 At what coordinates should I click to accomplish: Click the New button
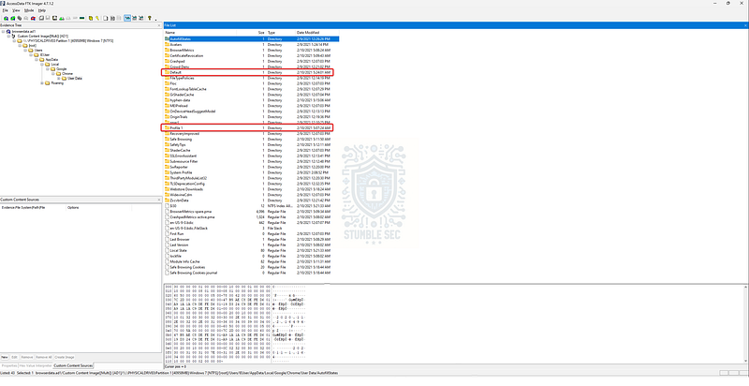pyautogui.click(x=5, y=357)
